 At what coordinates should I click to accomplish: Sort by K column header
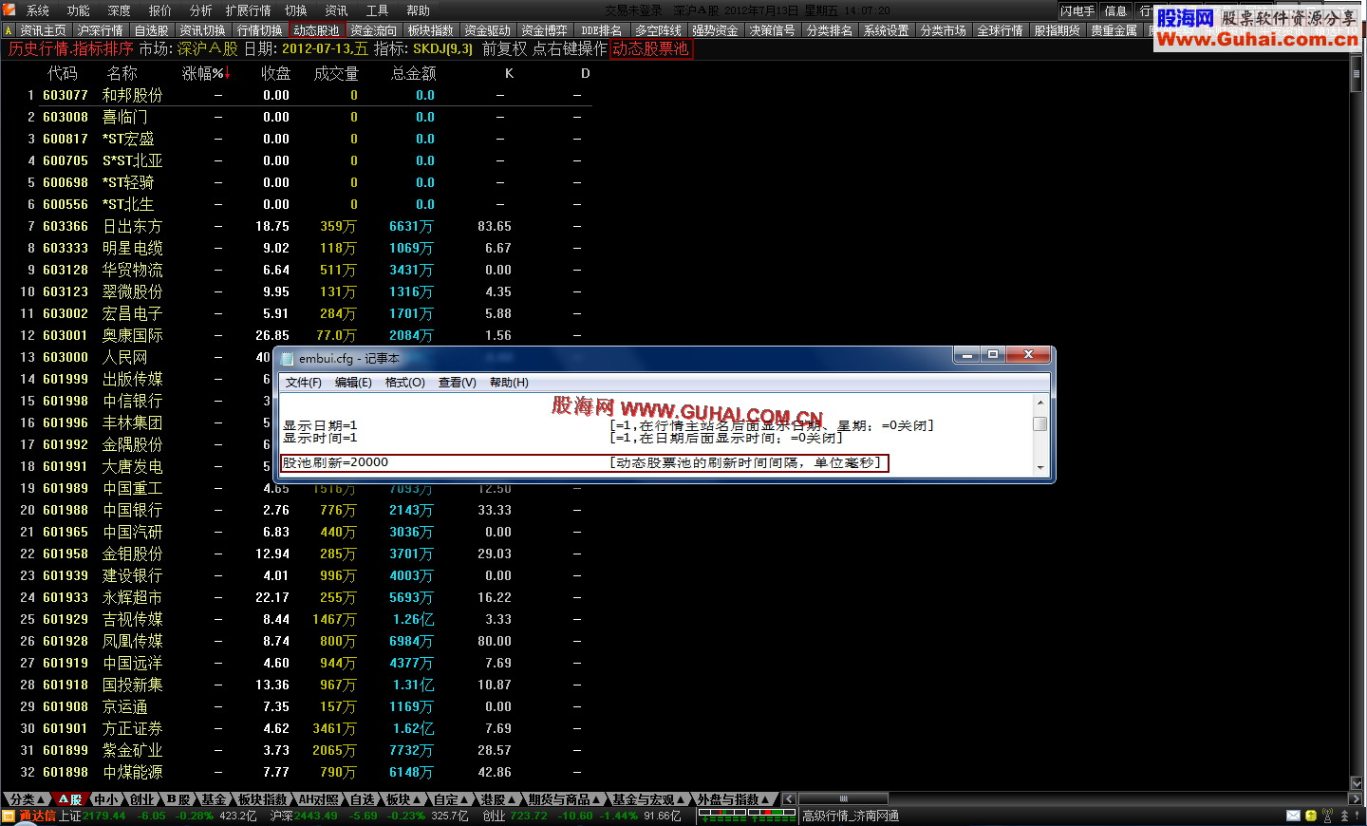point(509,73)
